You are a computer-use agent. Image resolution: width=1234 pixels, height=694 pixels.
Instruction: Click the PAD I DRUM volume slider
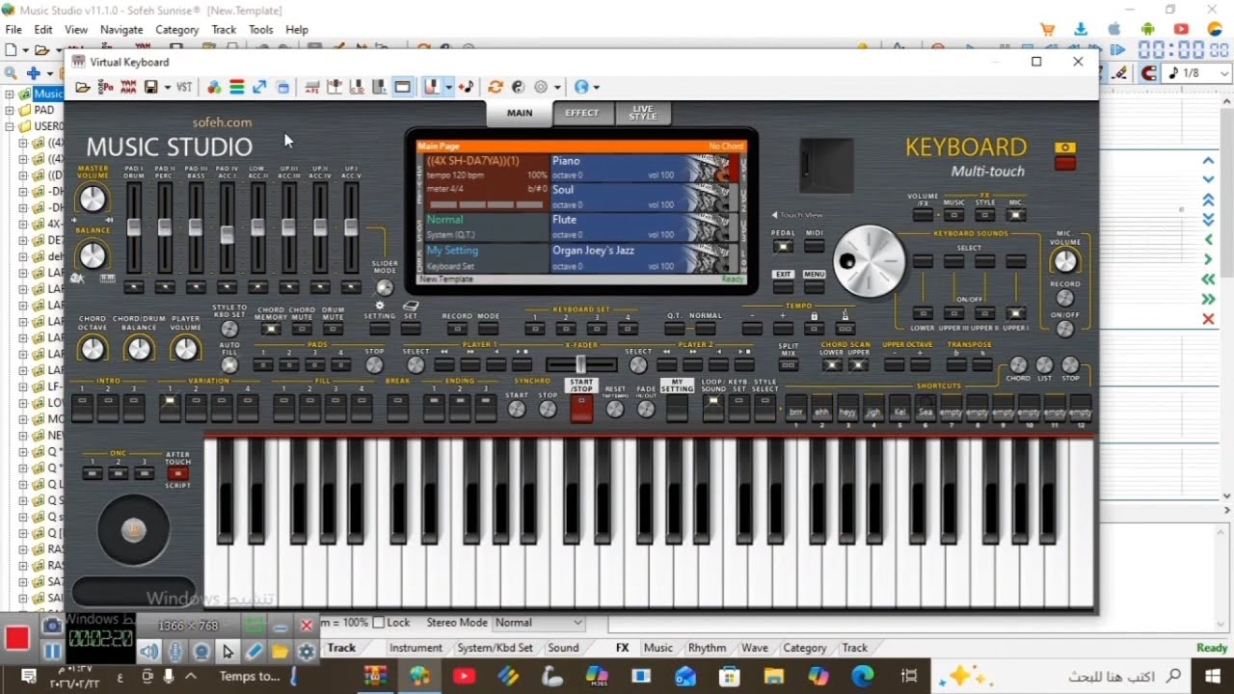point(134,227)
